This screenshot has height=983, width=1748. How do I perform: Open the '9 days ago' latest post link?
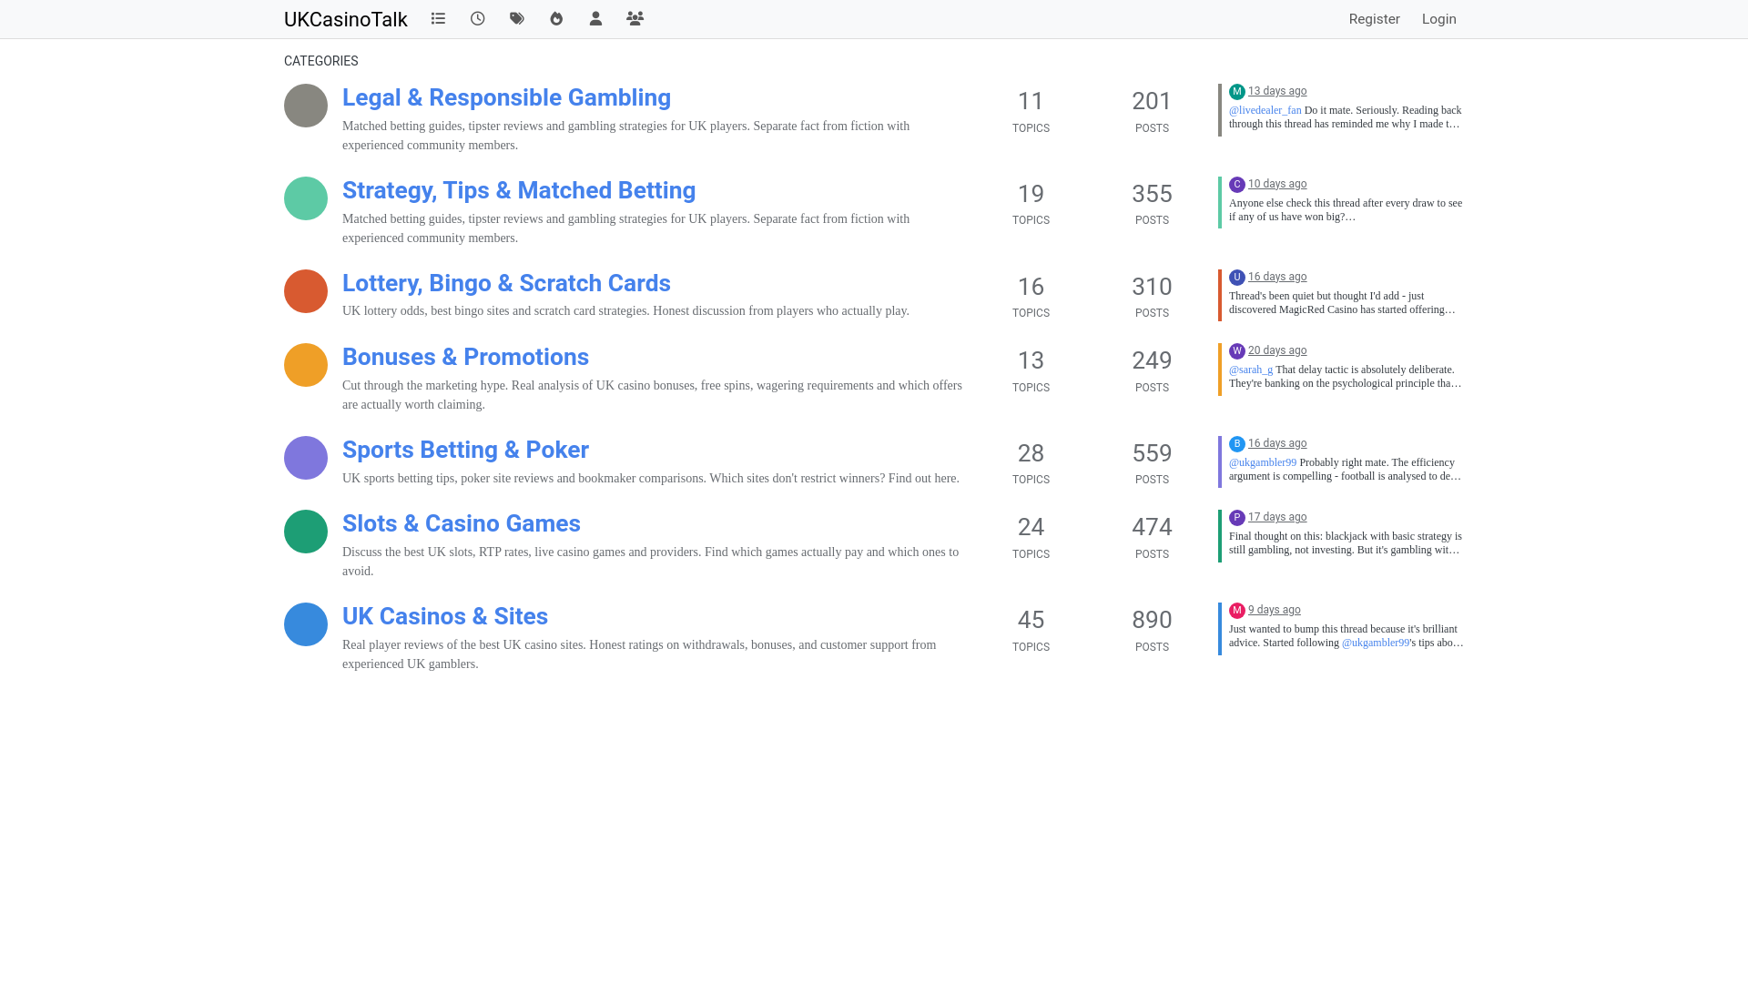pyautogui.click(x=1274, y=610)
